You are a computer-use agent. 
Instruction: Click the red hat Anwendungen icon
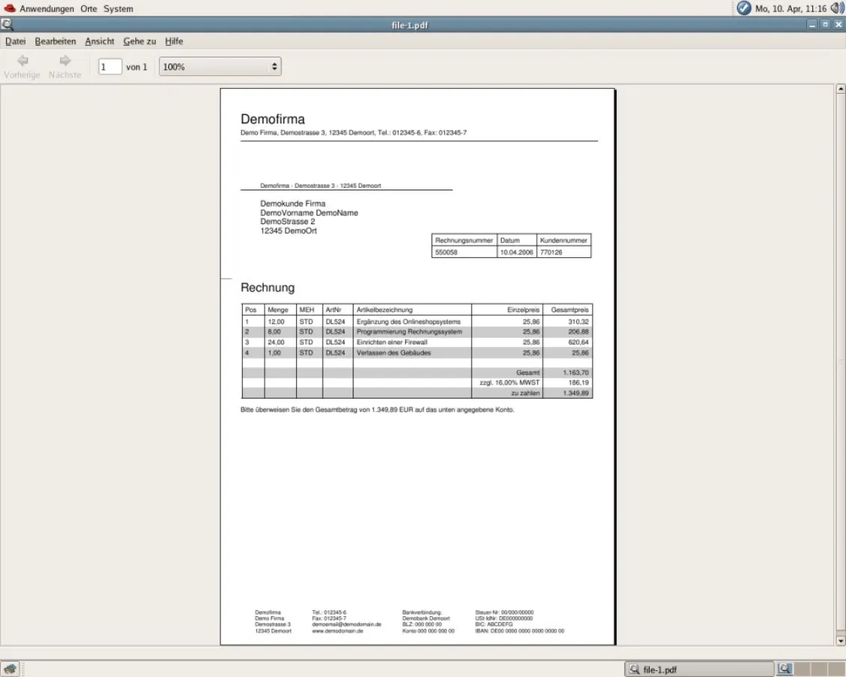10,8
